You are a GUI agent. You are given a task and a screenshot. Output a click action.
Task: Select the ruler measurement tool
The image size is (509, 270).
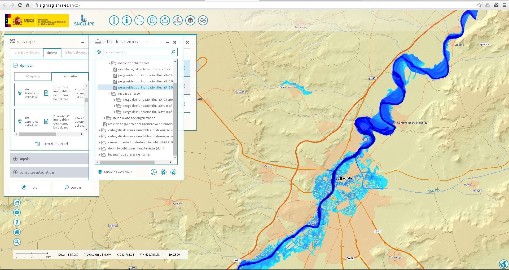pyautogui.click(x=114, y=20)
